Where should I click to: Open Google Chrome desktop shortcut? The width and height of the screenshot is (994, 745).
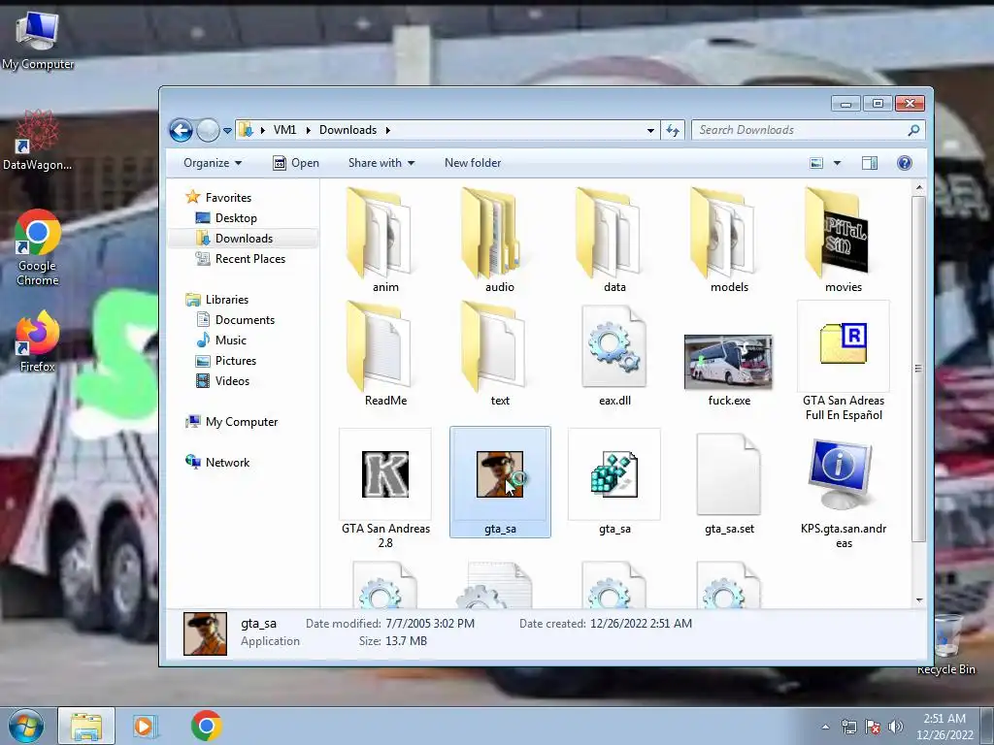(38, 248)
